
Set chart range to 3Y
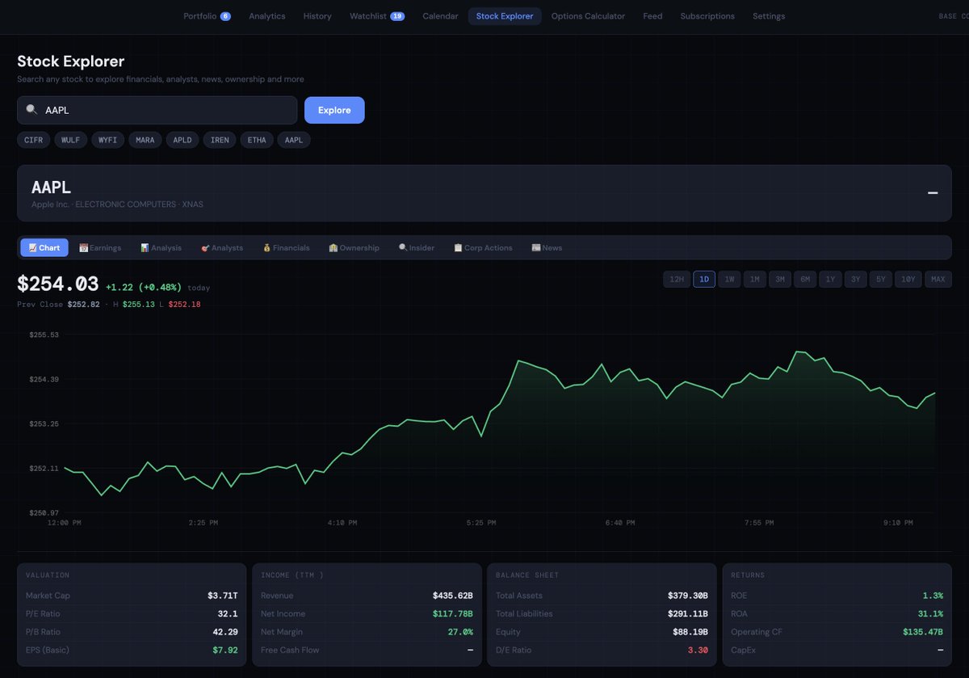pyautogui.click(x=856, y=280)
